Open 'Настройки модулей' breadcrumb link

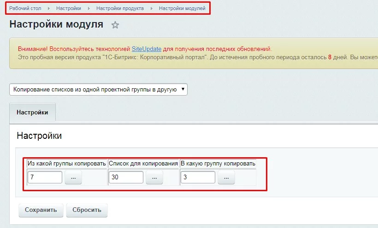182,9
